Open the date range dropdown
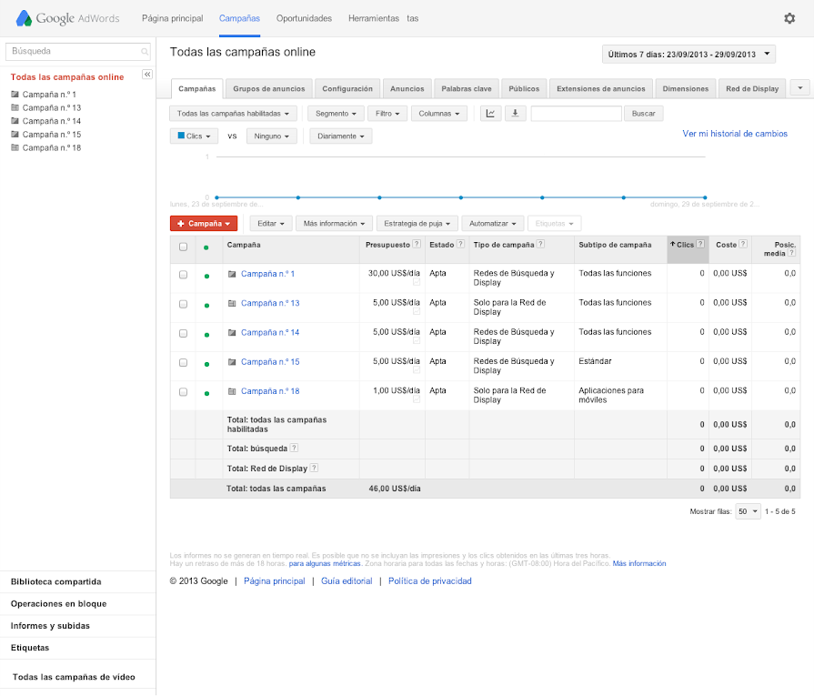This screenshot has height=696, width=814. 688,55
